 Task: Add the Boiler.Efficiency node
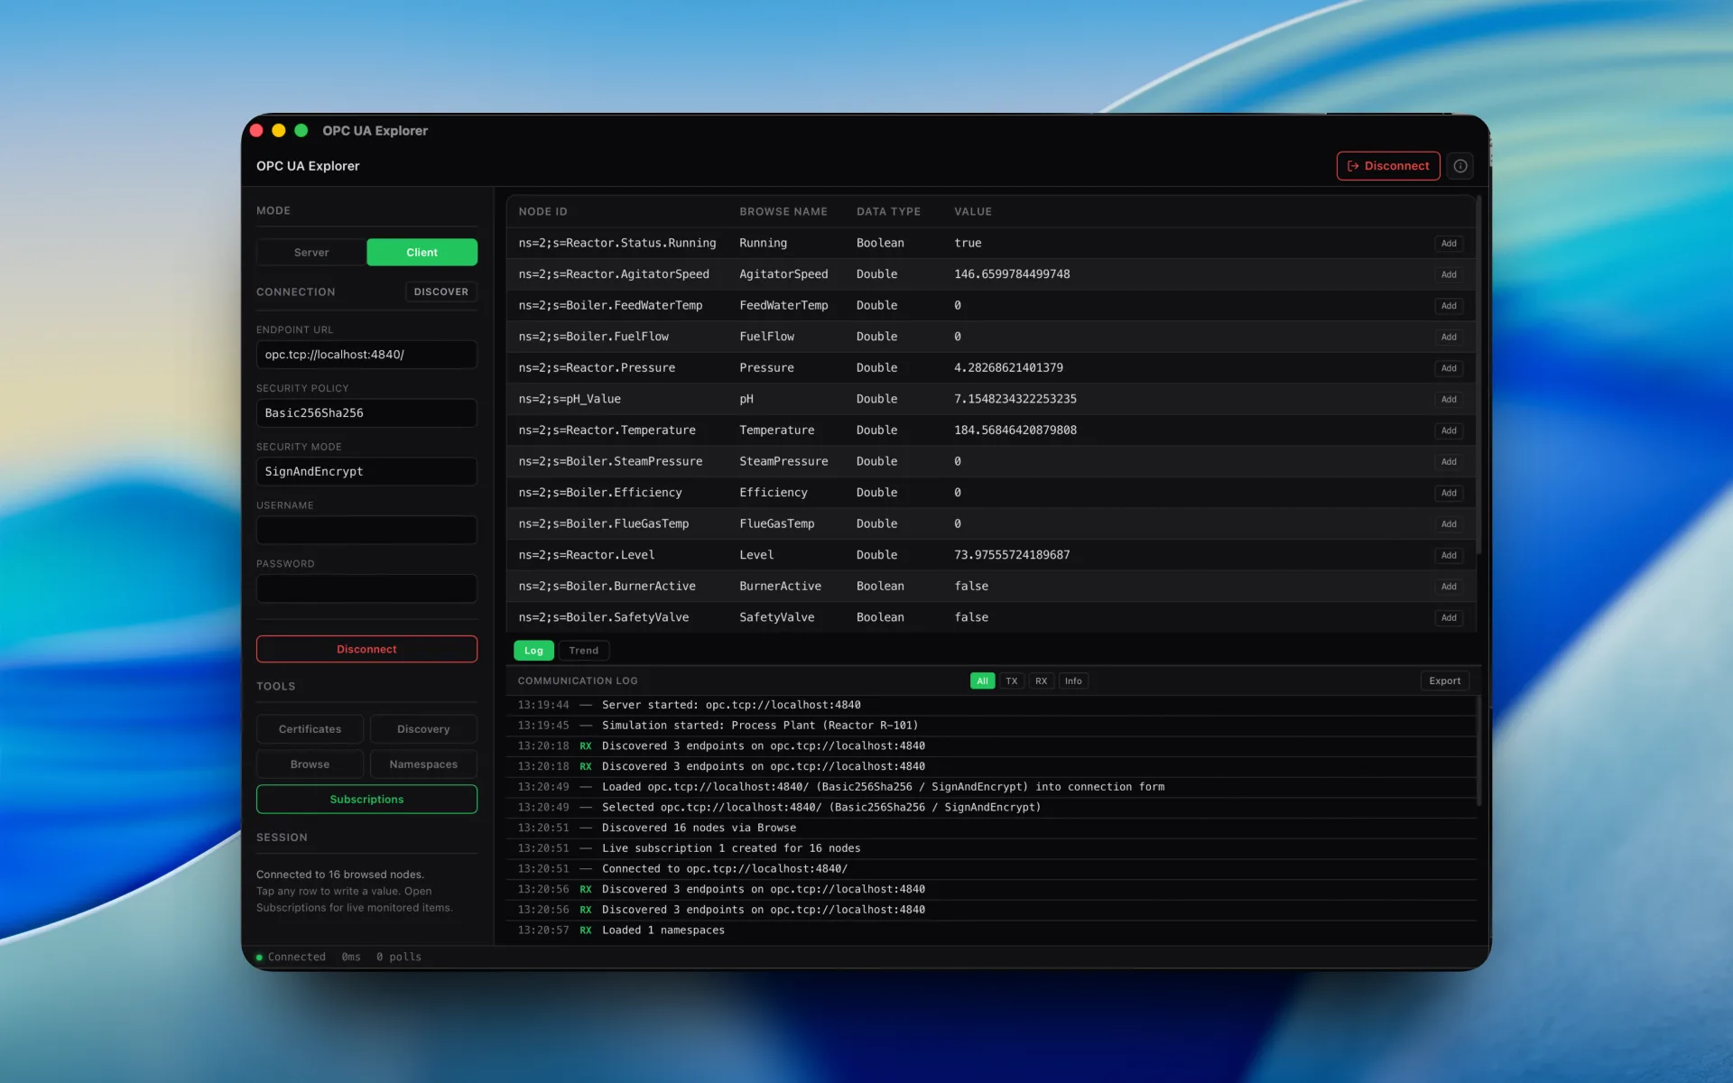click(x=1449, y=493)
